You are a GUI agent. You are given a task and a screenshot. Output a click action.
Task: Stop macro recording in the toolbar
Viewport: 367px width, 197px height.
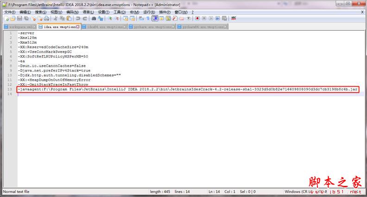(x=204, y=19)
